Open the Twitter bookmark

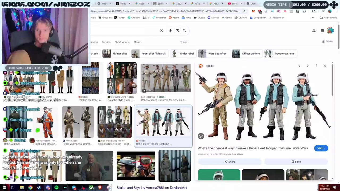(120, 18)
